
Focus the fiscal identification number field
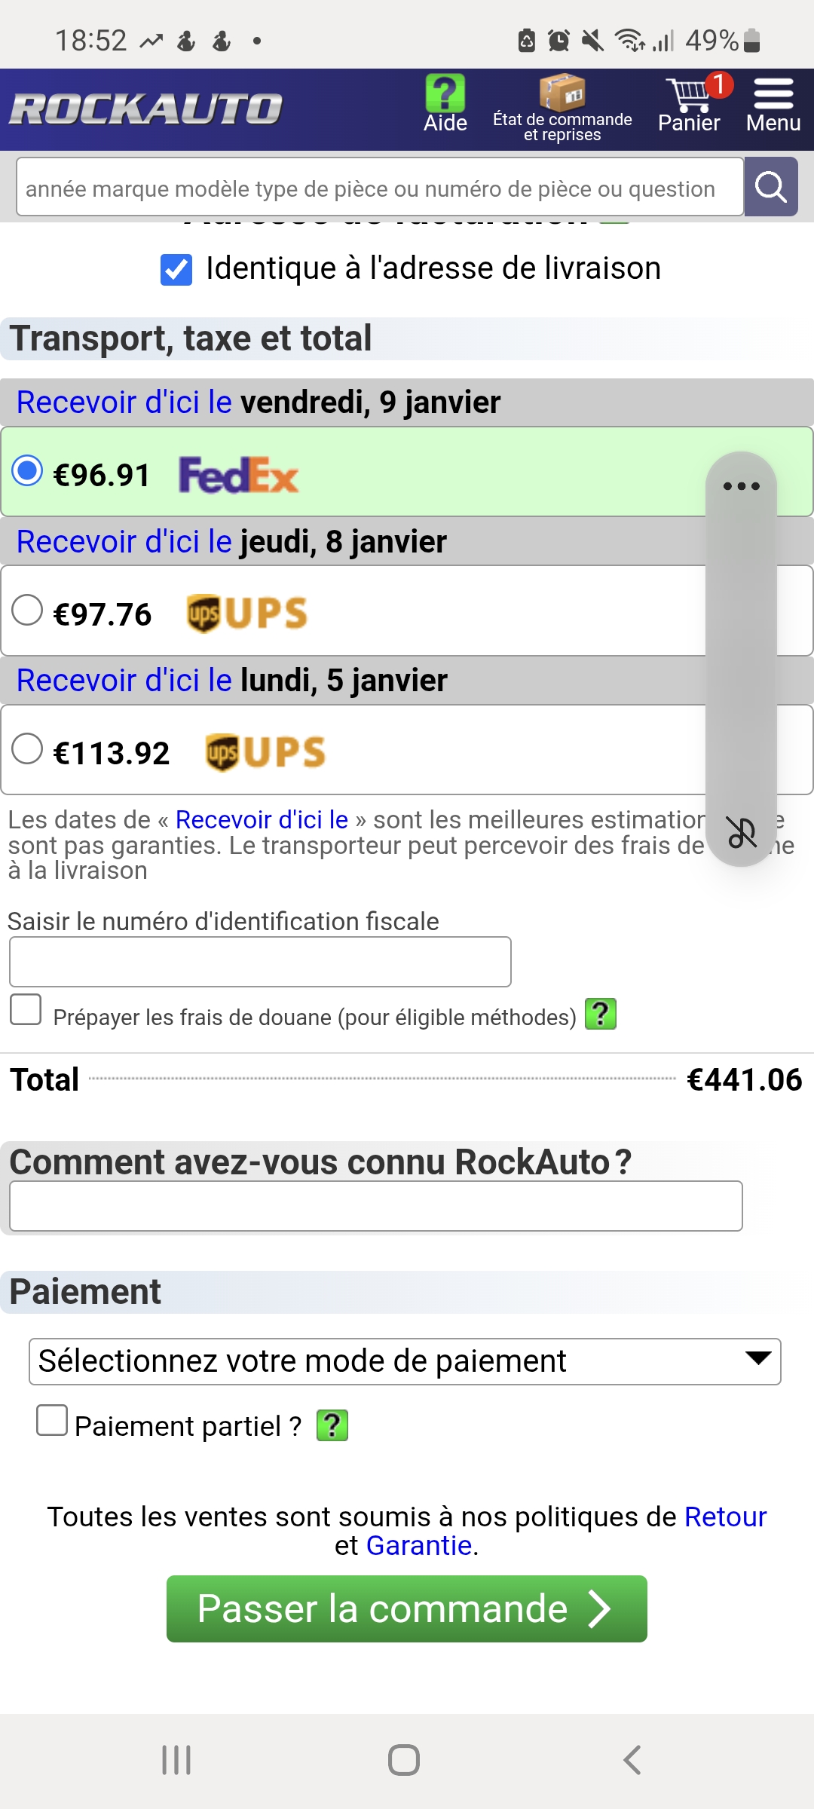(x=260, y=962)
